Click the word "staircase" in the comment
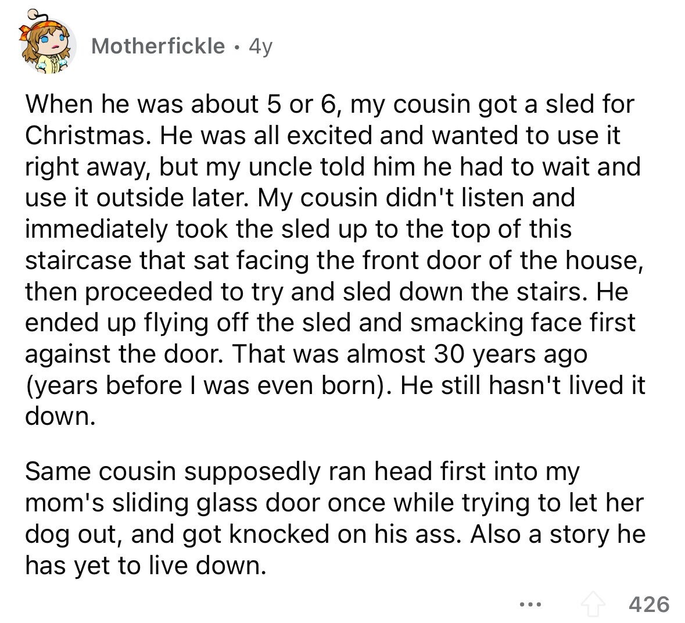Screen dimensions: 685x623 click(79, 261)
